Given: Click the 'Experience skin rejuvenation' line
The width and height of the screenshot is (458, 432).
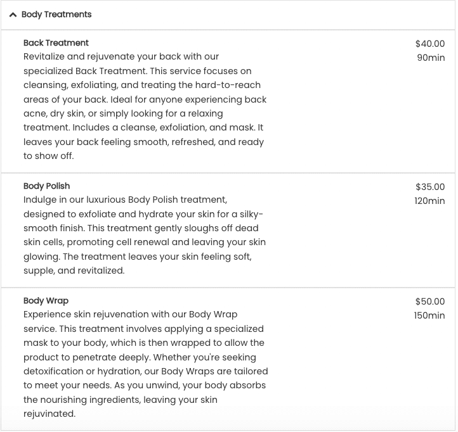Looking at the screenshot, I should point(130,314).
